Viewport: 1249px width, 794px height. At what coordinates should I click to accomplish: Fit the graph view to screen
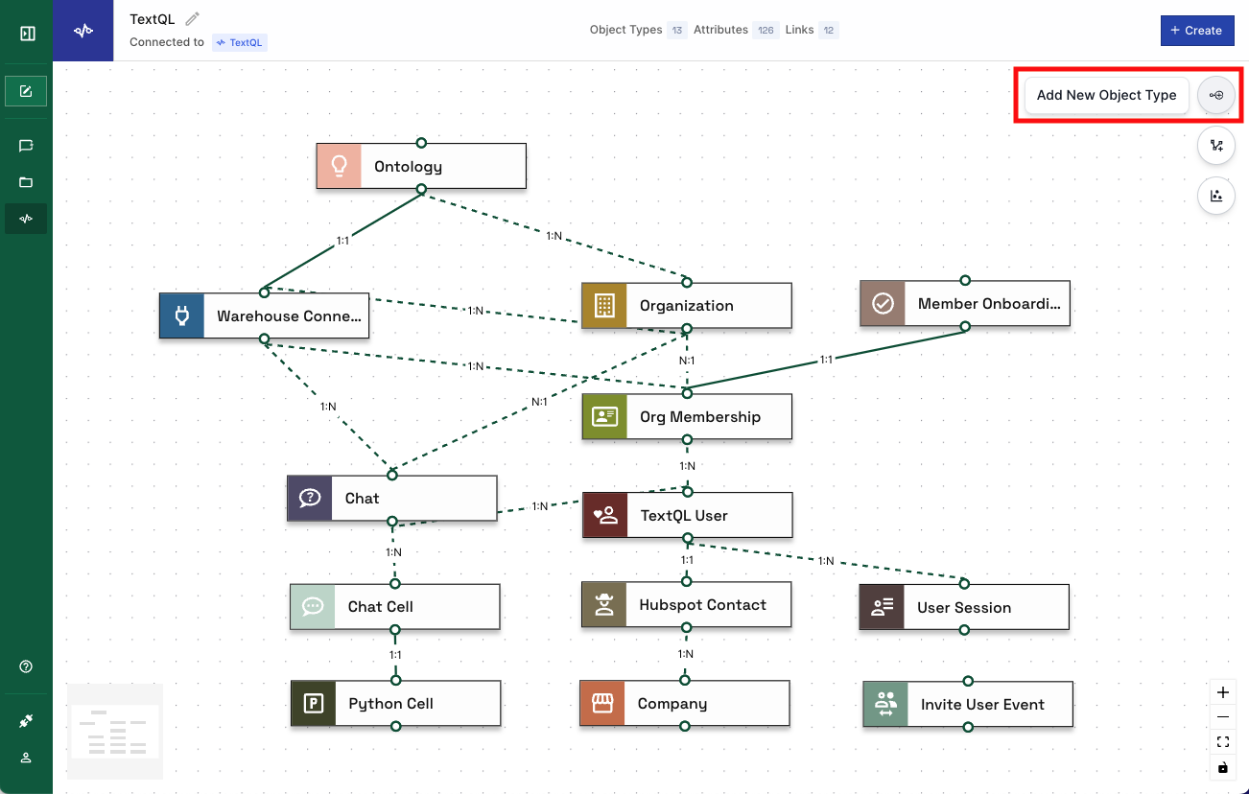(x=1222, y=742)
